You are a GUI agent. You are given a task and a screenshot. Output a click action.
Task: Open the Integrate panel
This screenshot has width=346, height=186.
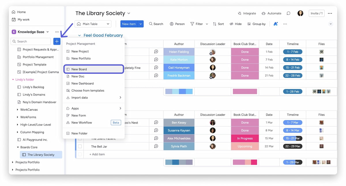point(247,13)
